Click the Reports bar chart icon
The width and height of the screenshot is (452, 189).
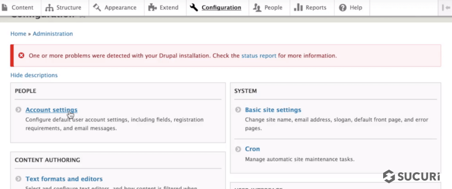[298, 7]
